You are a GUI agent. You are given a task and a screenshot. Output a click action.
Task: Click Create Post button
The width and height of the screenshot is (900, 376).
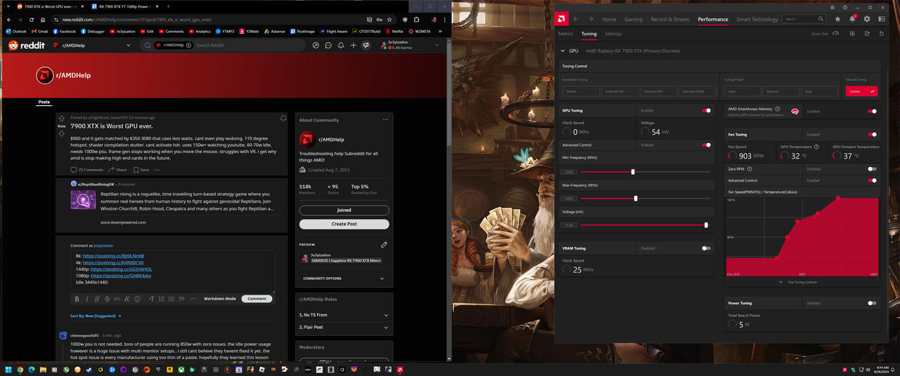[344, 224]
